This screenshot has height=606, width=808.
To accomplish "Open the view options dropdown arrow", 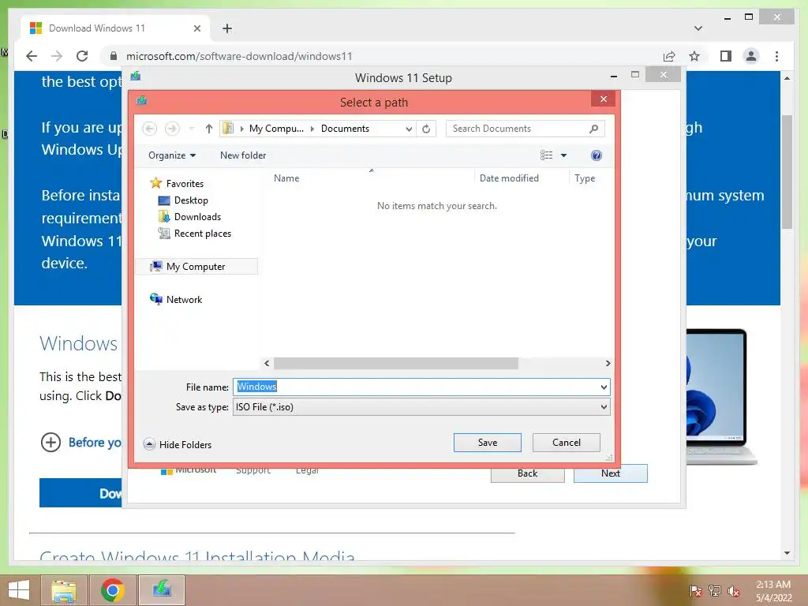I will tap(563, 155).
